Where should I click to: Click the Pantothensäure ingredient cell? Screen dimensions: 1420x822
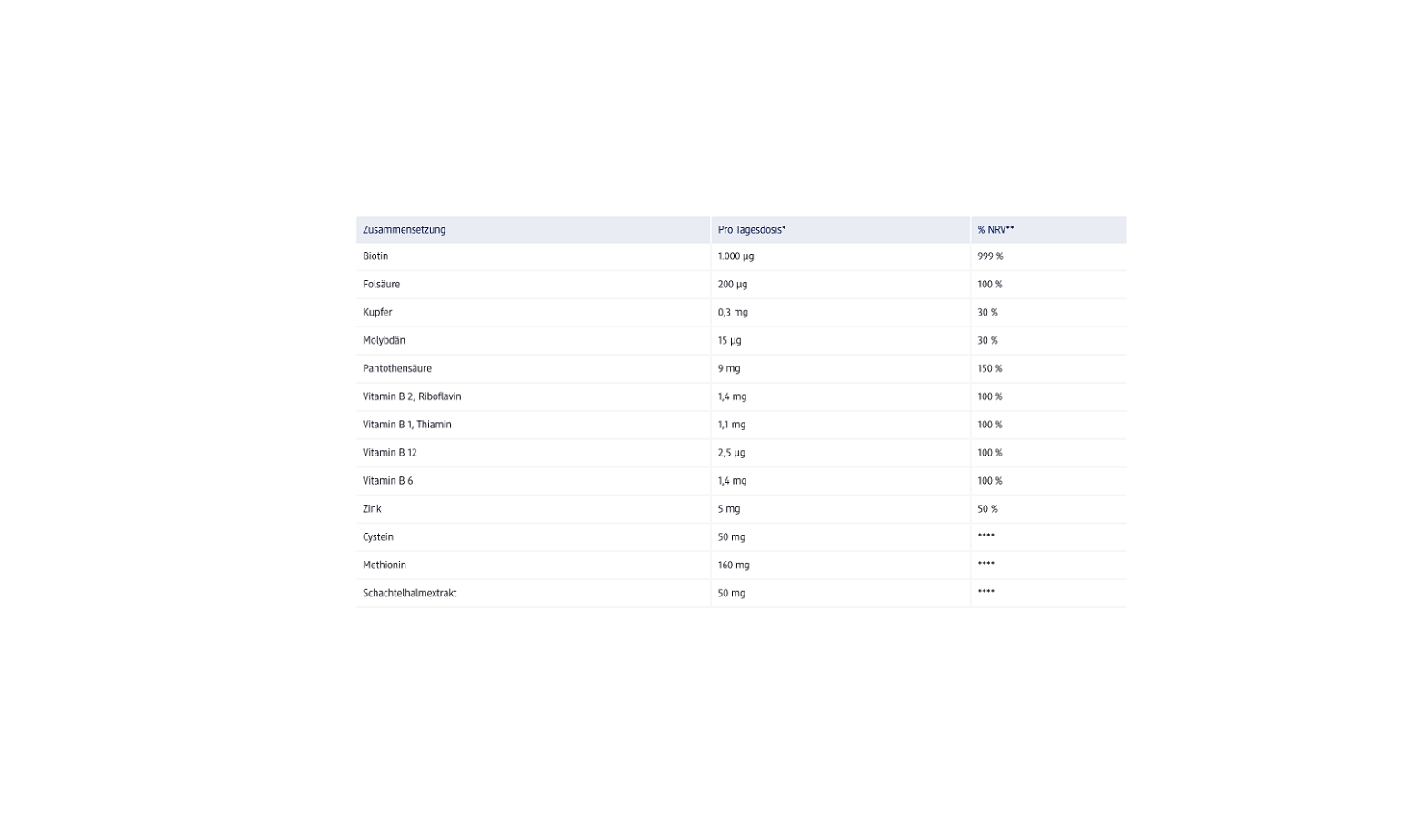397,369
